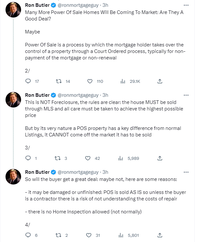This screenshot has height=242, width=197.
Task: Reply to the NOT Foreclosure tweet
Action: pyautogui.click(x=28, y=158)
